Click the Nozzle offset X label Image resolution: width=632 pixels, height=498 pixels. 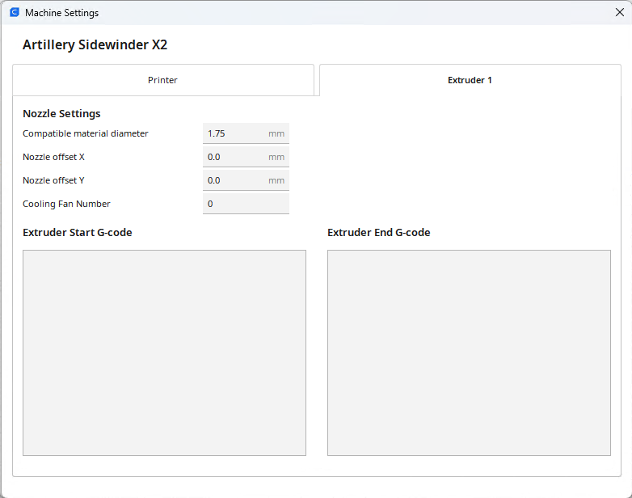[x=53, y=157]
